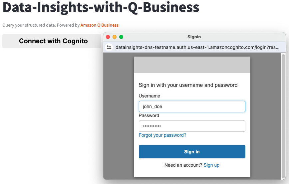Open the Amazon Q Business link

[99, 25]
